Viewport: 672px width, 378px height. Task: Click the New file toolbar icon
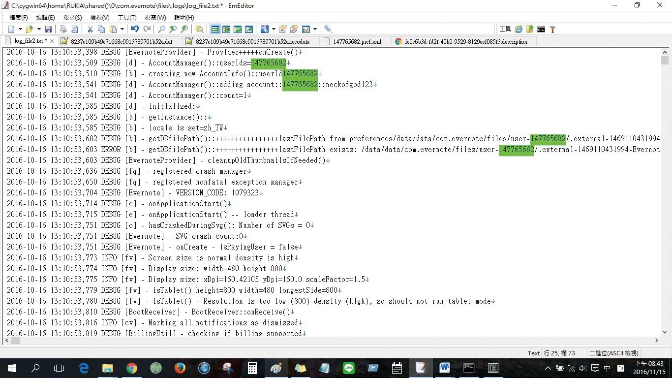[11, 29]
